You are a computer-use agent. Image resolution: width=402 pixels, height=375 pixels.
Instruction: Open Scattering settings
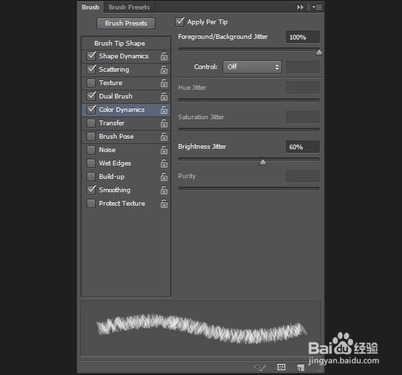pos(114,70)
